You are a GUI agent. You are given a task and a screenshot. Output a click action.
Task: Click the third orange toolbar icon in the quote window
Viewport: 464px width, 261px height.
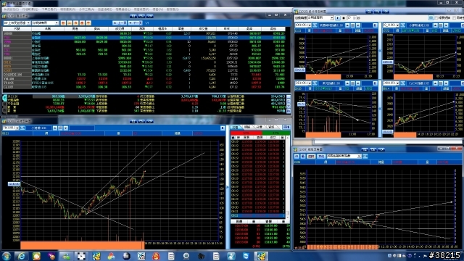75,22
